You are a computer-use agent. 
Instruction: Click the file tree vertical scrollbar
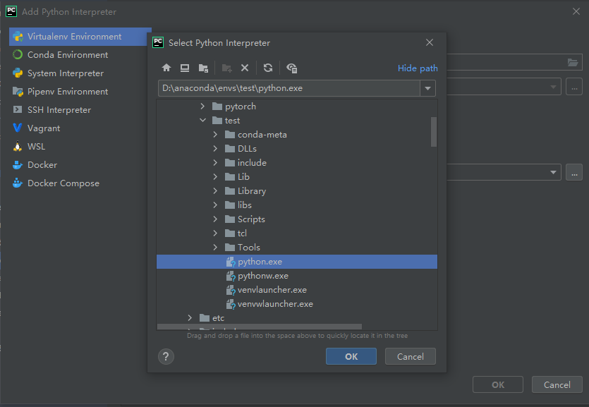tap(434, 131)
